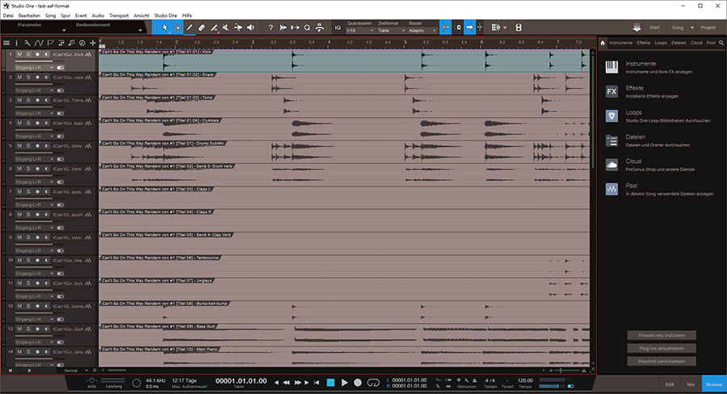Click the Presets neu indizieren button

pos(662,335)
